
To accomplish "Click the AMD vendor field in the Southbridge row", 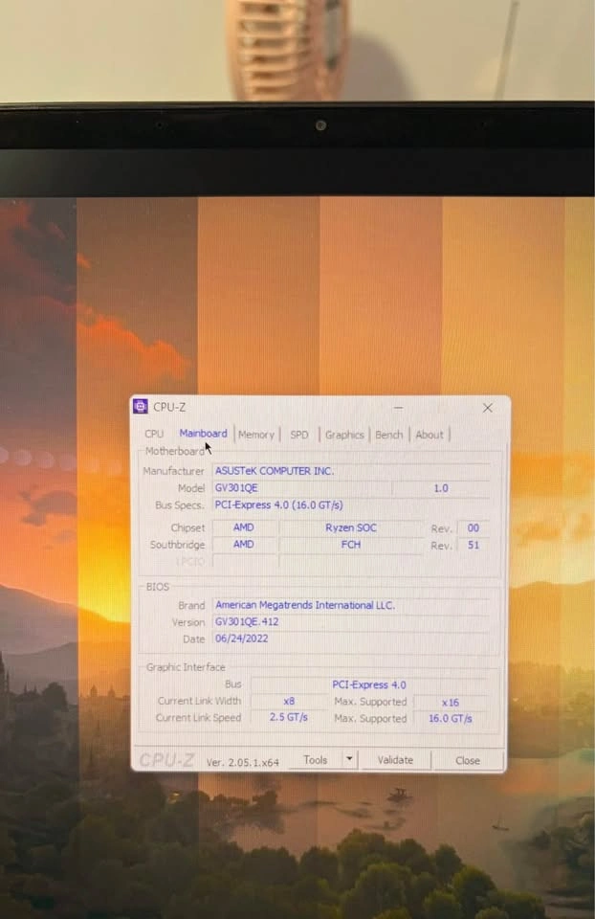I will (244, 545).
